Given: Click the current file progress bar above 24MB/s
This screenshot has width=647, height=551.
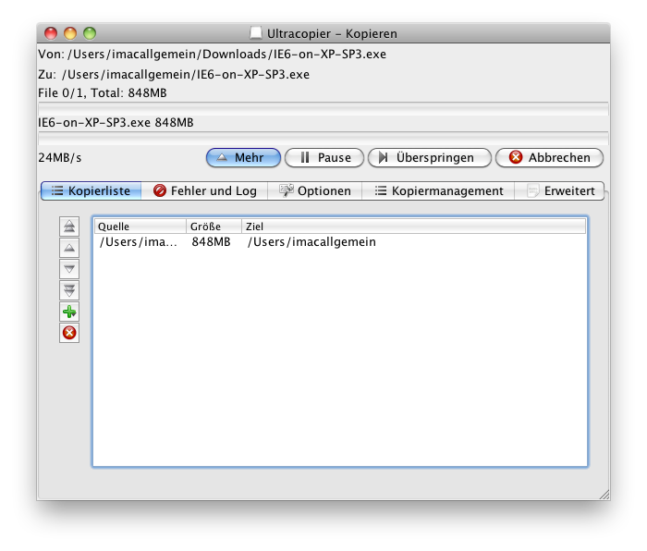Looking at the screenshot, I should pyautogui.click(x=323, y=139).
